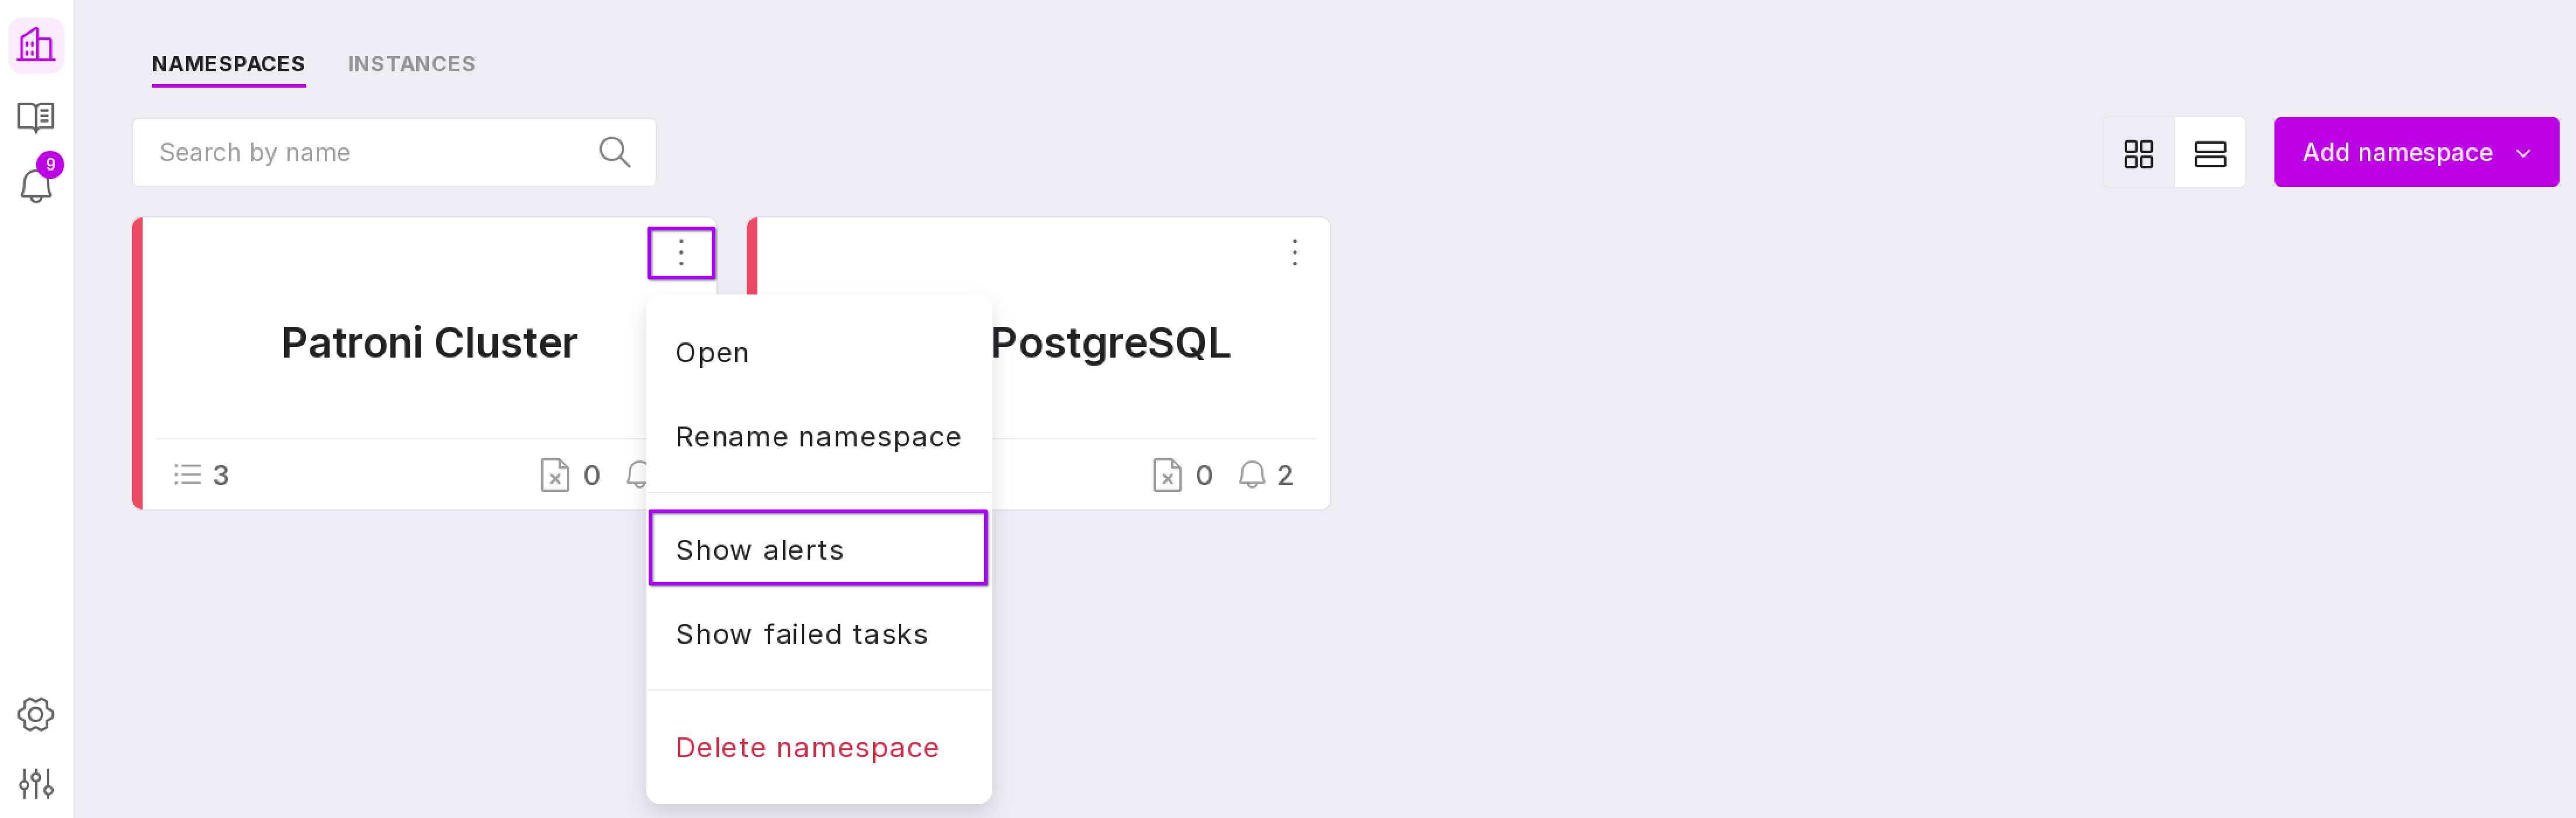Focus the Search by name field

(370, 152)
